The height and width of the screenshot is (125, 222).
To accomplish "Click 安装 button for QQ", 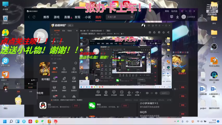I will [x=76, y=106].
